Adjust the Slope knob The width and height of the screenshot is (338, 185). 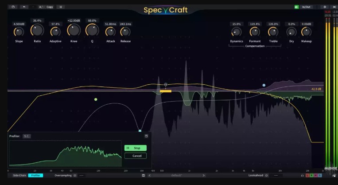click(x=19, y=32)
